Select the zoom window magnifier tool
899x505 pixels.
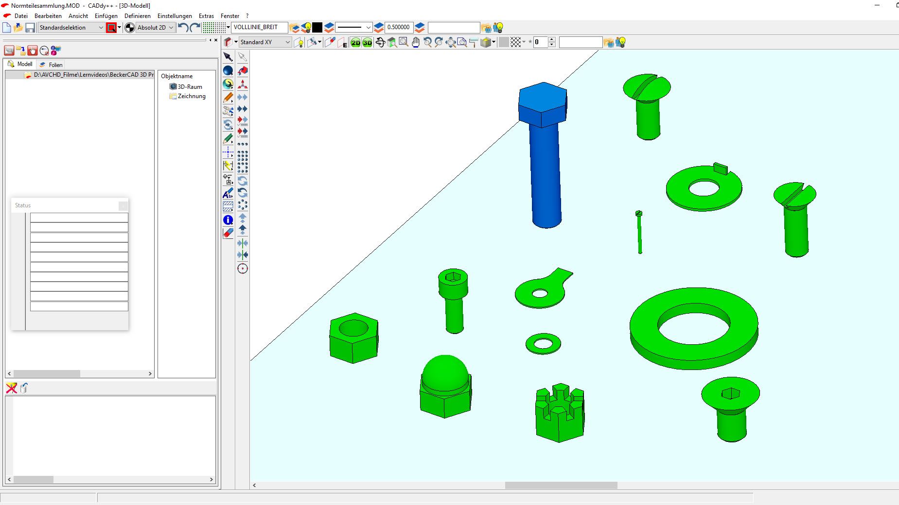tap(404, 43)
